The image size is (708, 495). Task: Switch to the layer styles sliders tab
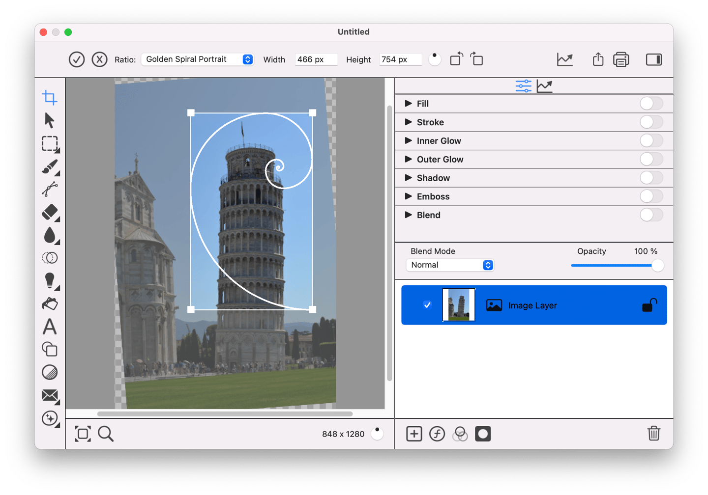[523, 86]
